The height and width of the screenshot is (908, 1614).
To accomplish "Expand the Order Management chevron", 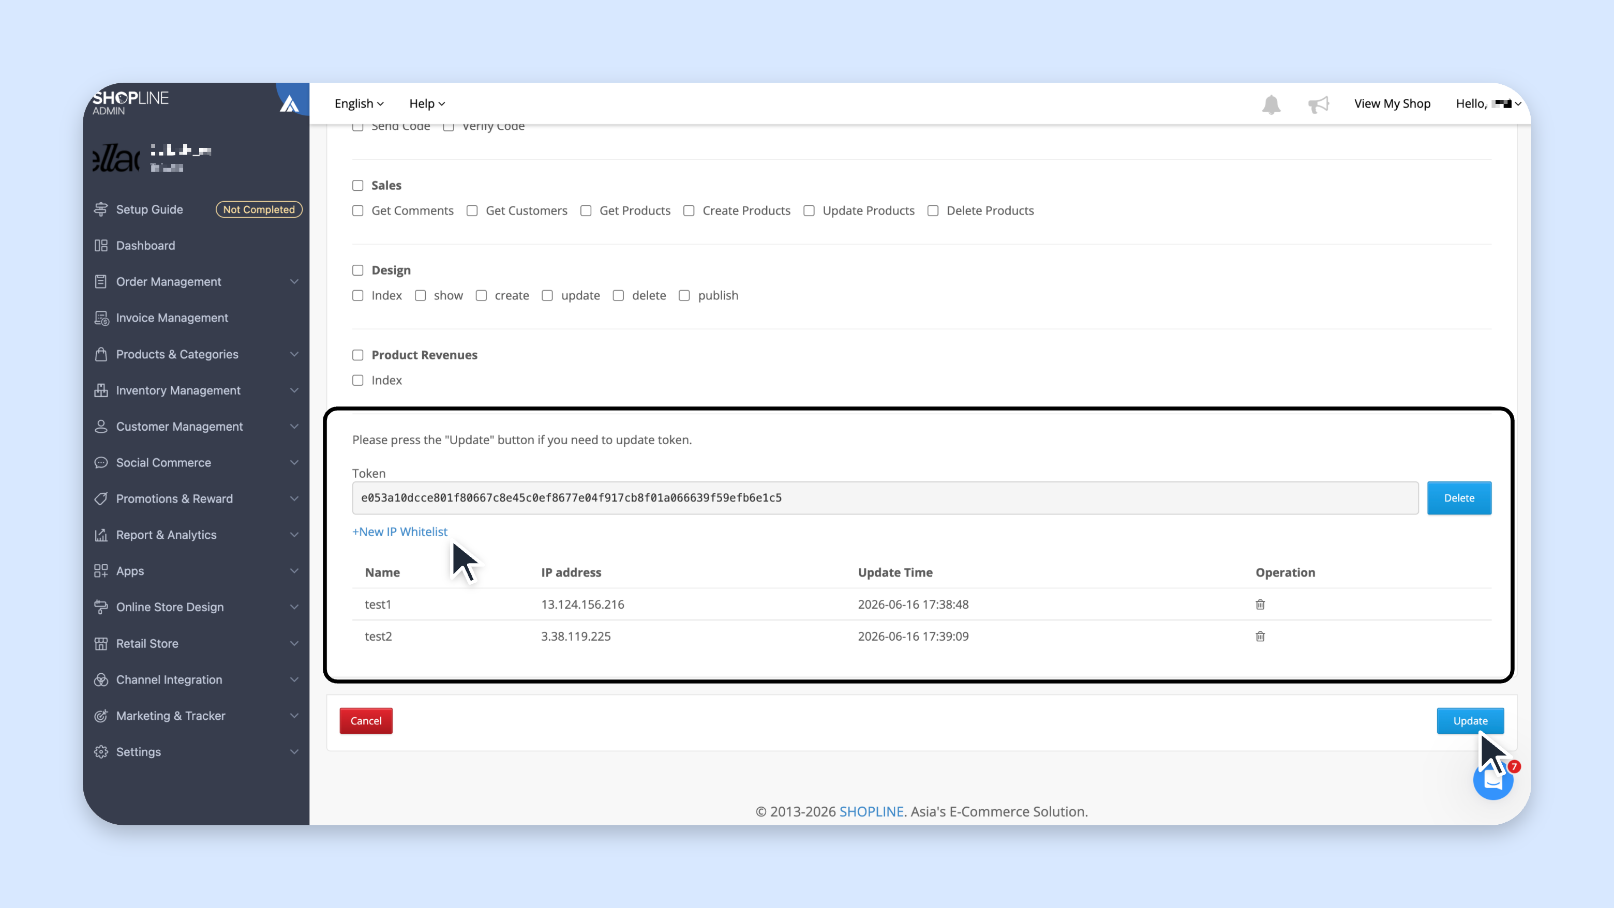I will [x=294, y=282].
